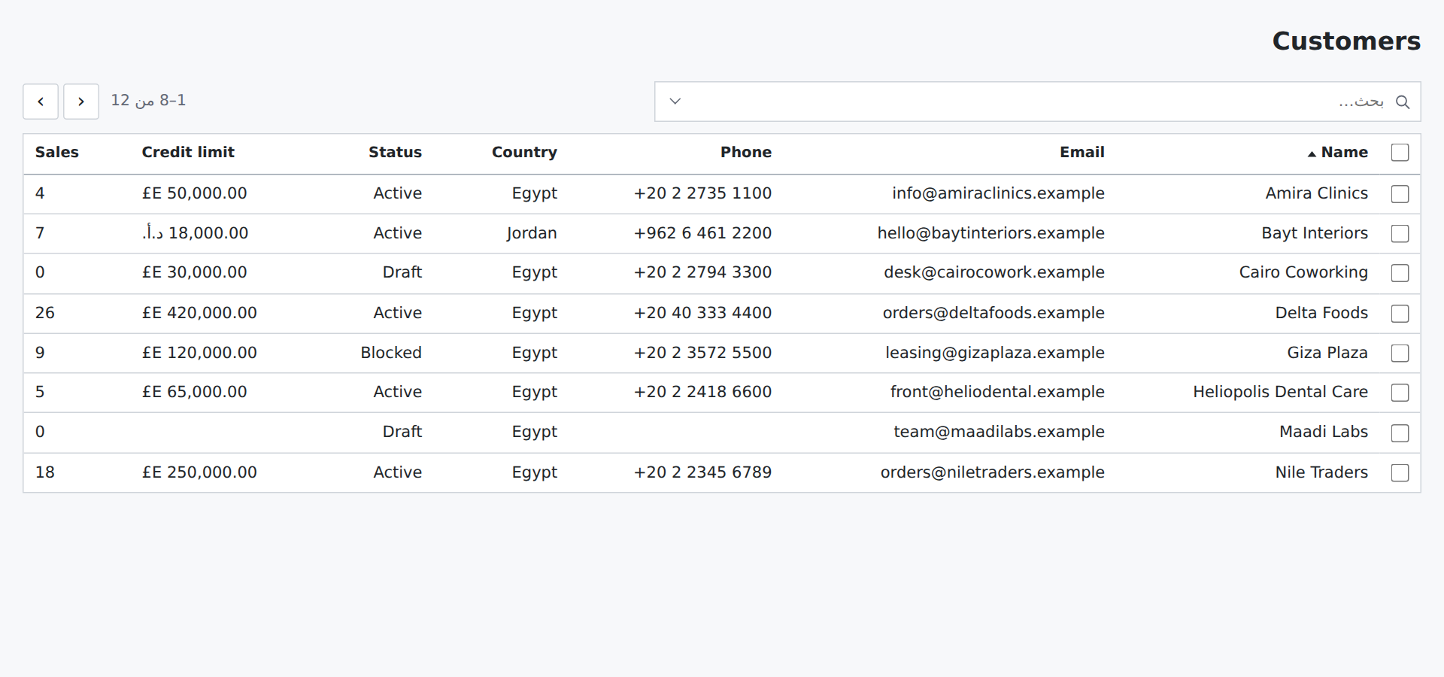Click the Jordan country cell
Viewport: 1444px width, 677px height.
point(532,233)
